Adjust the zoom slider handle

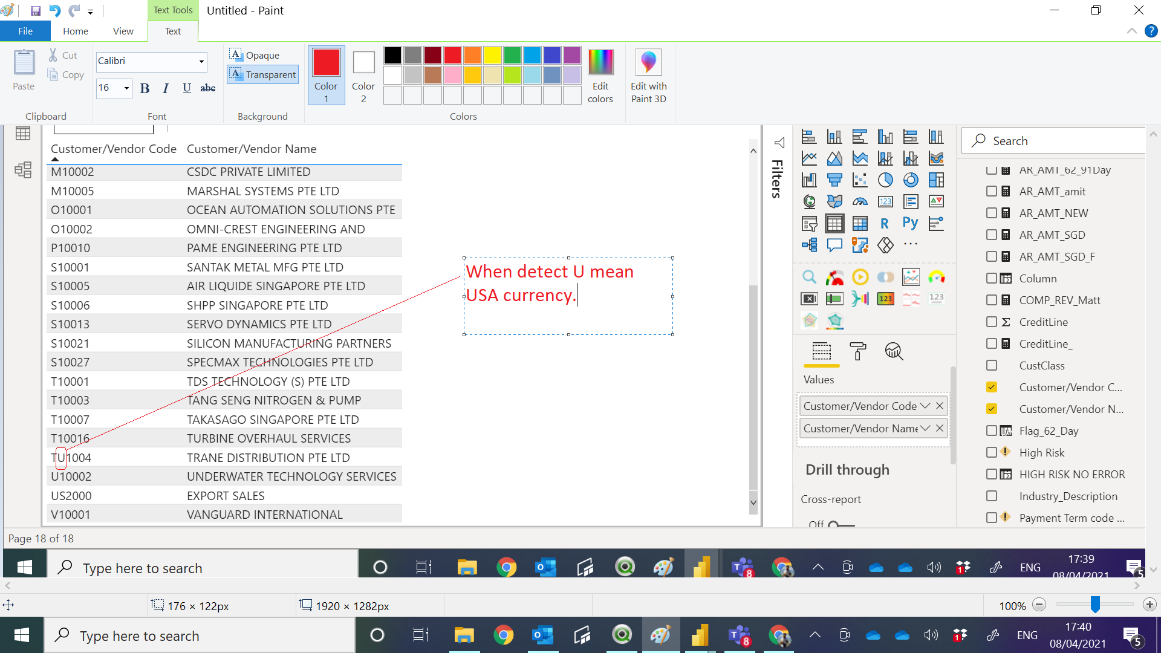(x=1095, y=605)
